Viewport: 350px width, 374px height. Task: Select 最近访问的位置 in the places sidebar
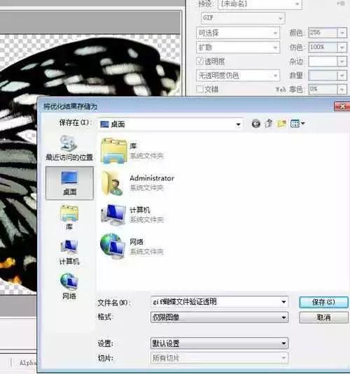click(x=69, y=148)
